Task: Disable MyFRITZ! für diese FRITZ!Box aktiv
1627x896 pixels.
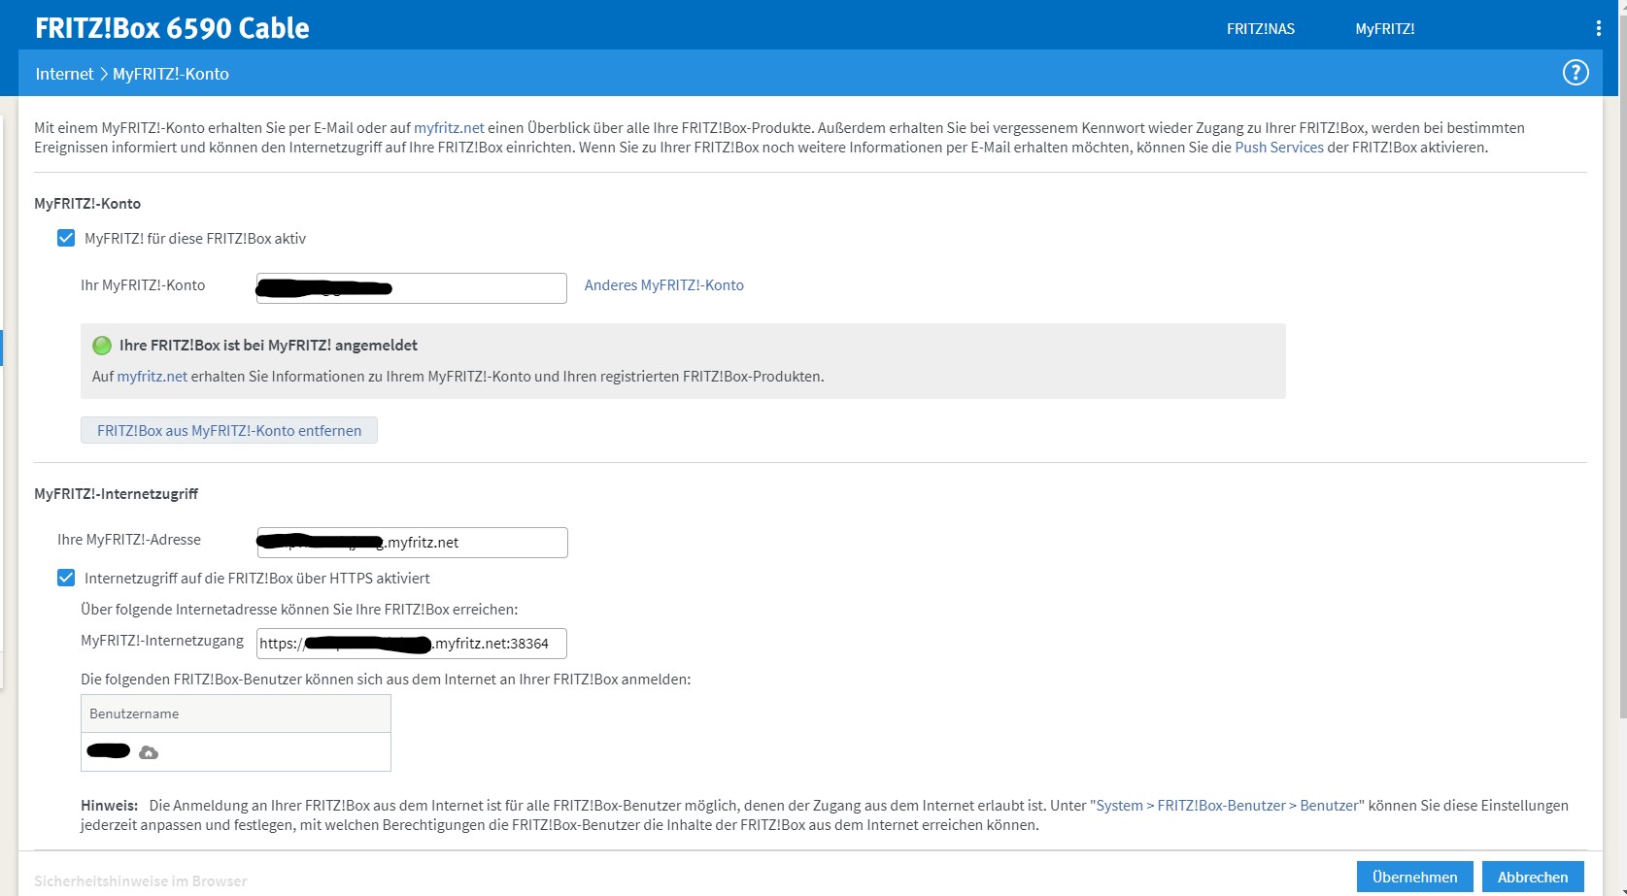Action: tap(66, 239)
